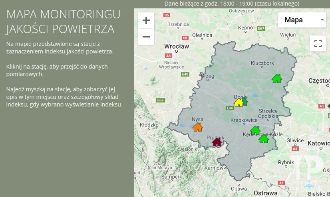This screenshot has width=330, height=197.
Task: Click the Oleśnica town label
Action: click(x=202, y=35)
